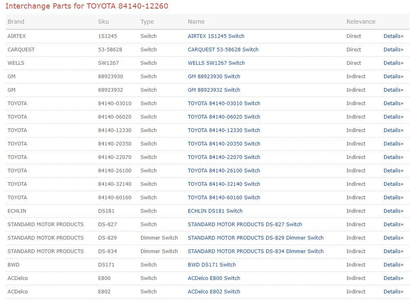Click the Type column header
Screen dimensions: 416x304
click(147, 22)
